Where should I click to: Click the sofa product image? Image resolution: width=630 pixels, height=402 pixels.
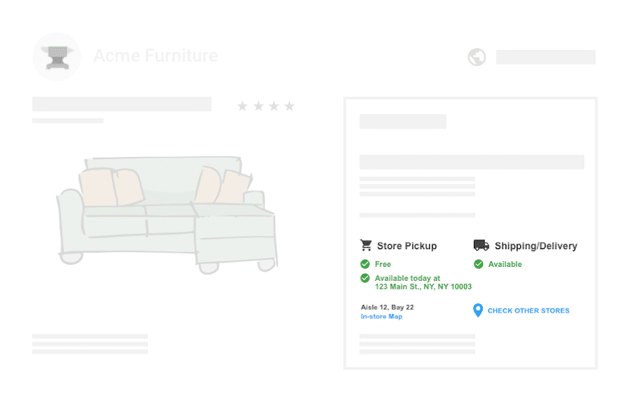coord(167,215)
